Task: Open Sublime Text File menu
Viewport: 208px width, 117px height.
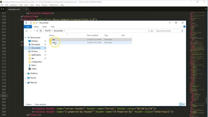Action: (2, 5)
